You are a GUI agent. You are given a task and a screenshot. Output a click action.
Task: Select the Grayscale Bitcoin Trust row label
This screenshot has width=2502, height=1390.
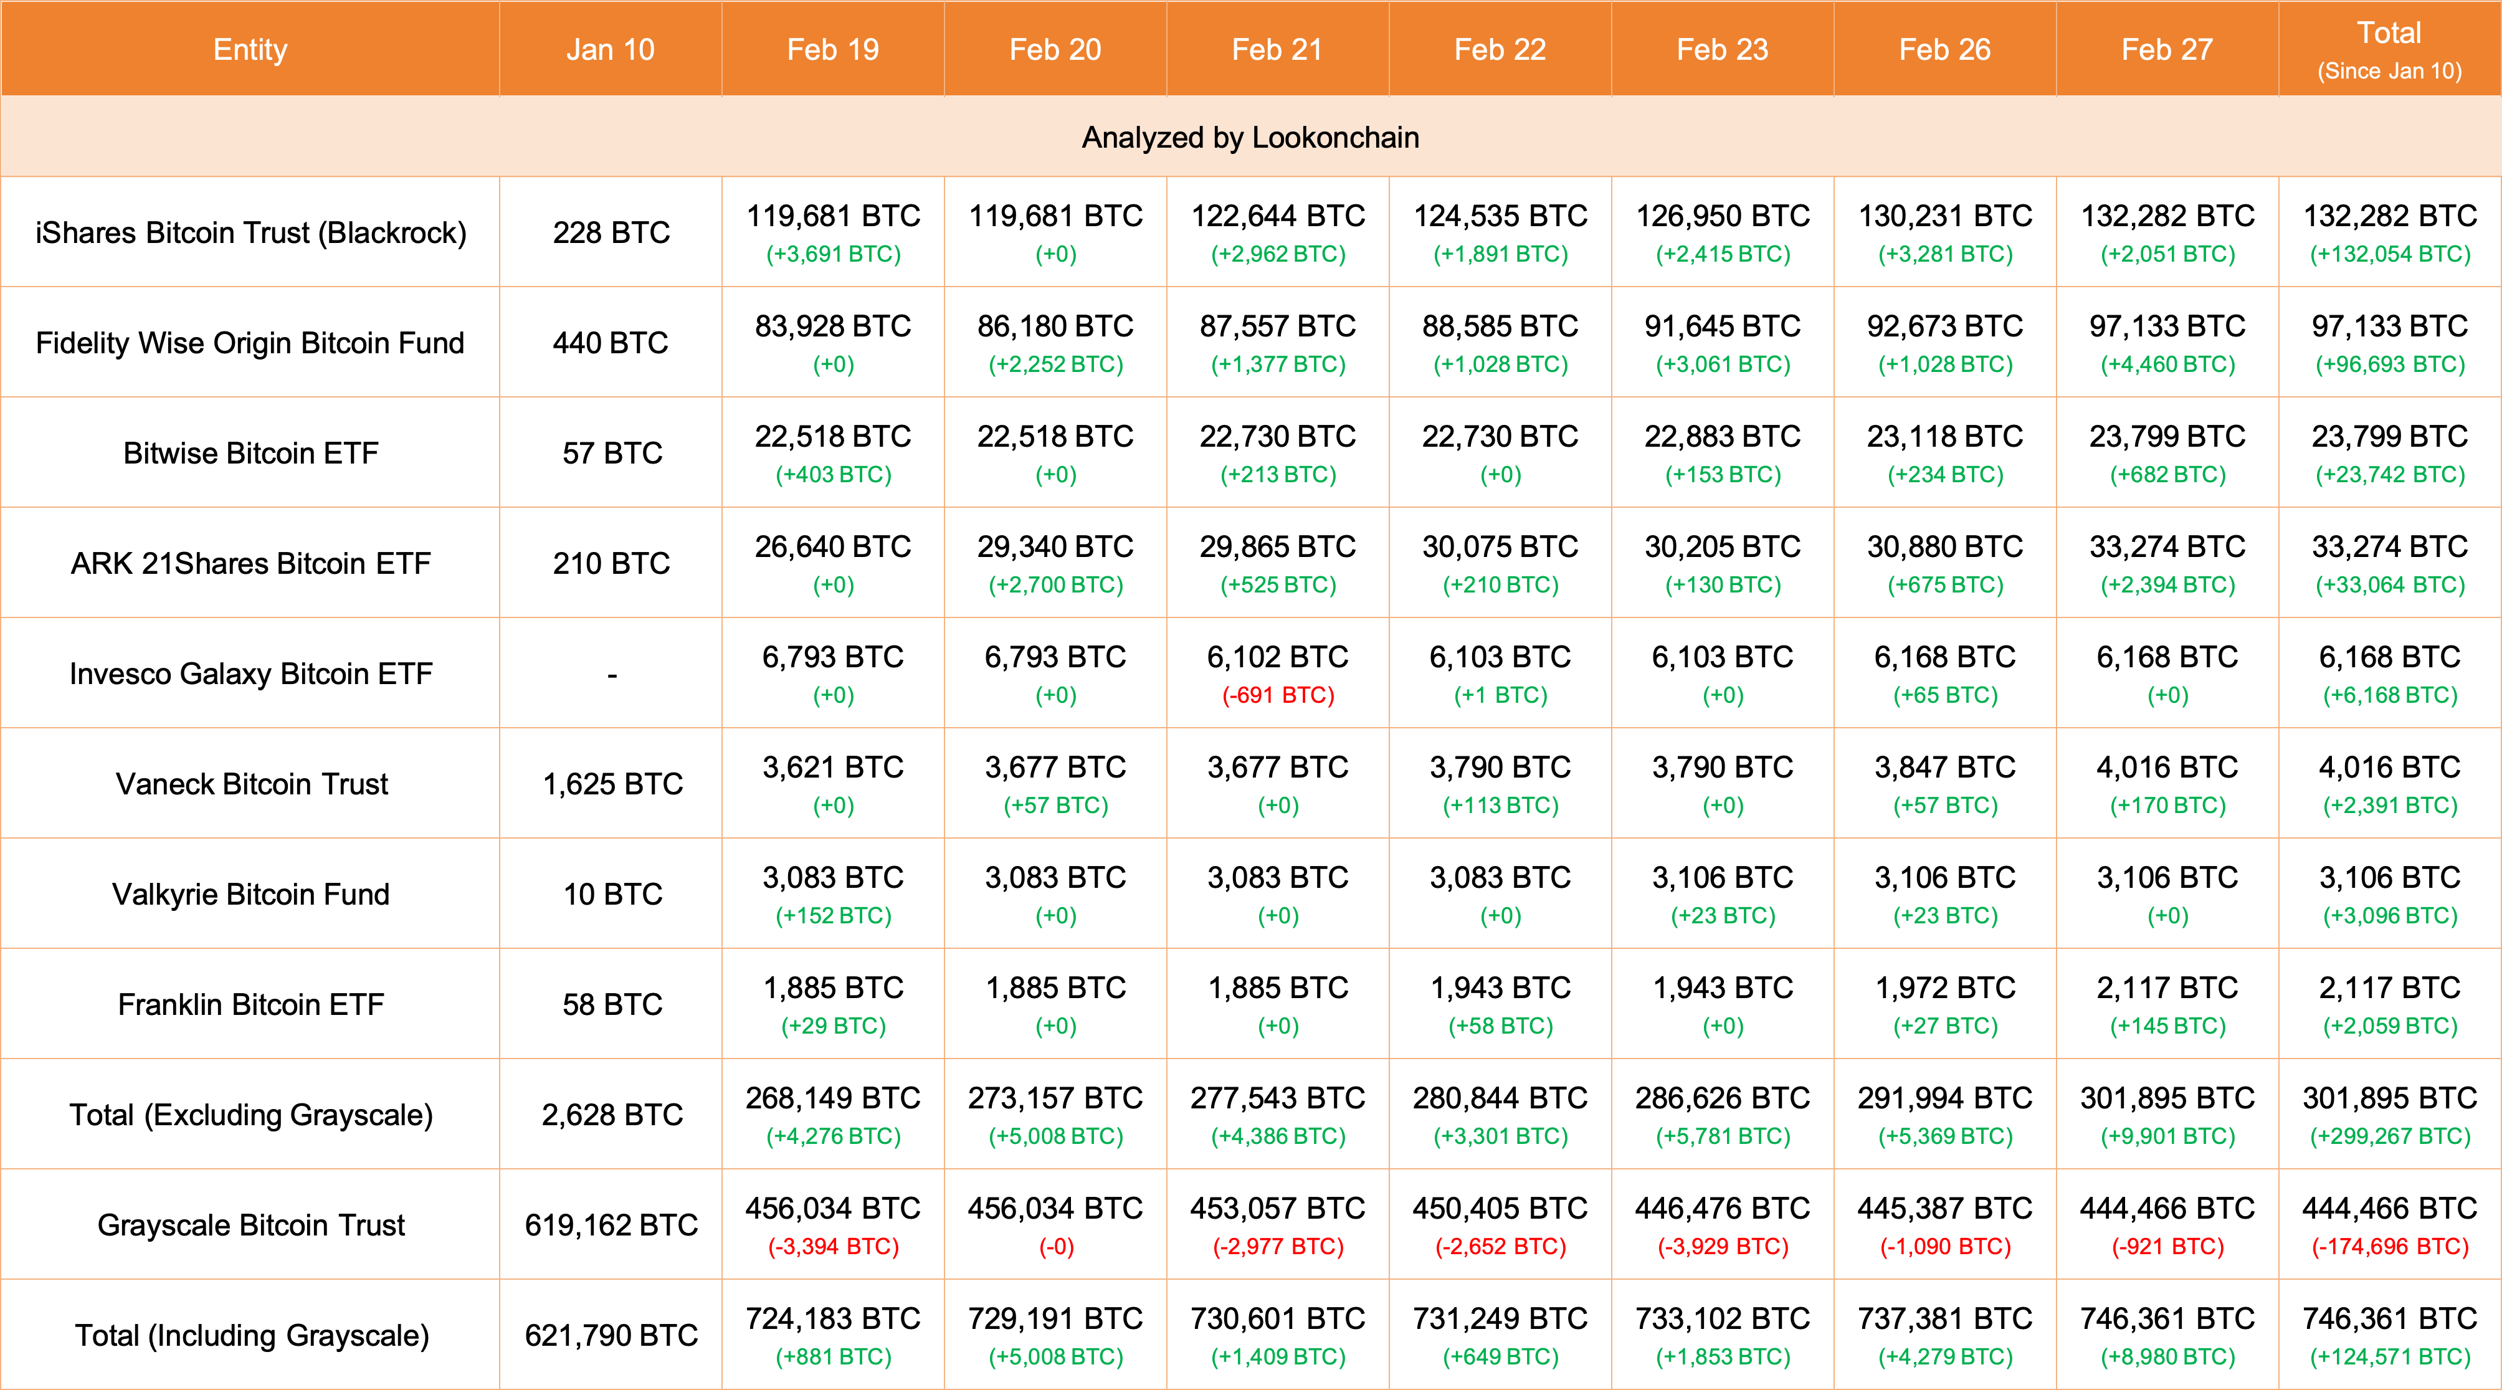pos(250,1225)
